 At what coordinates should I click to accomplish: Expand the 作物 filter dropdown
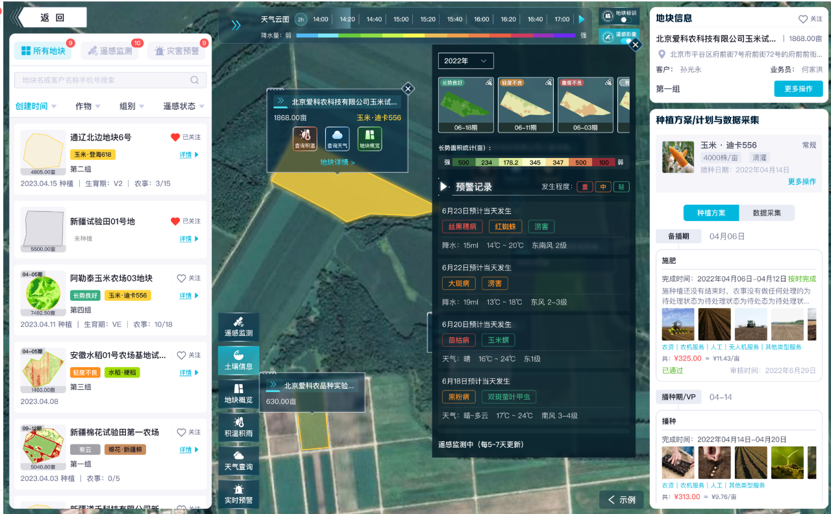(x=88, y=106)
